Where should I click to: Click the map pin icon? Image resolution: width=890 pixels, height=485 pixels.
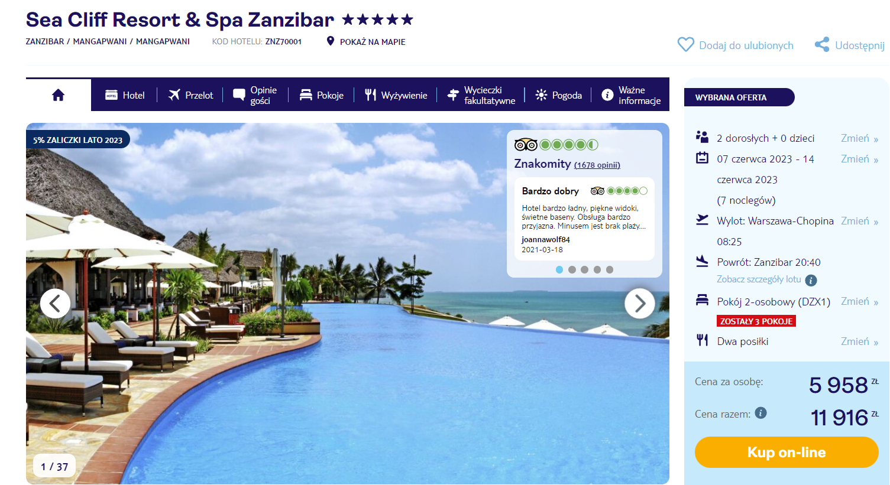[331, 41]
